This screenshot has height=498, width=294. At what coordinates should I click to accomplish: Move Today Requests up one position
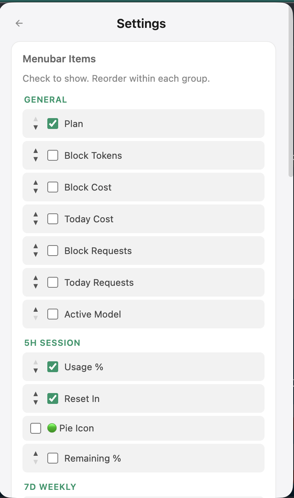[36, 278]
